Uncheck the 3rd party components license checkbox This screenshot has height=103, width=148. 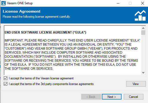pos(6,84)
